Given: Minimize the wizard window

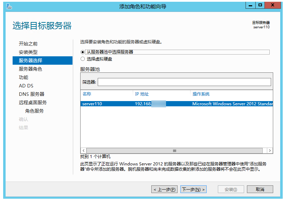Looking at the screenshot, I should click(x=250, y=5).
